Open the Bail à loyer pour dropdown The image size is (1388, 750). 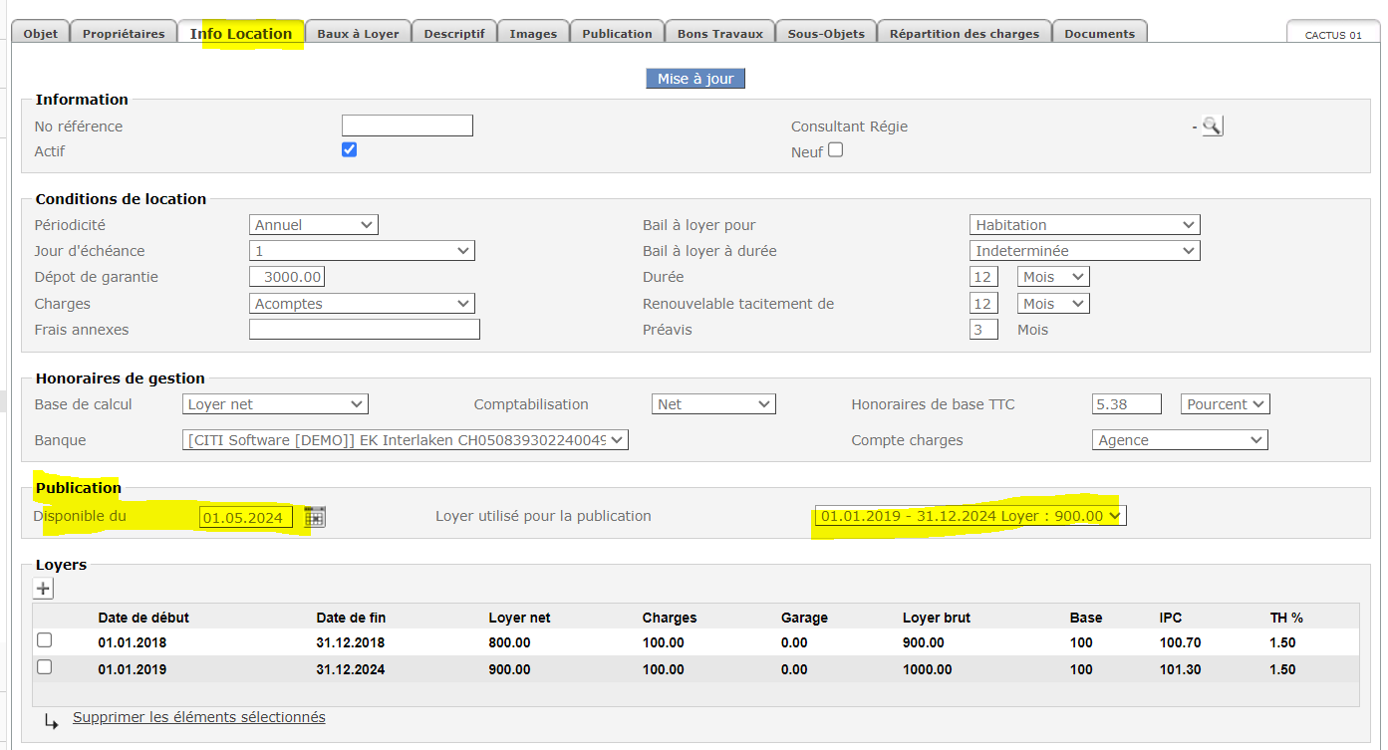click(x=1085, y=225)
